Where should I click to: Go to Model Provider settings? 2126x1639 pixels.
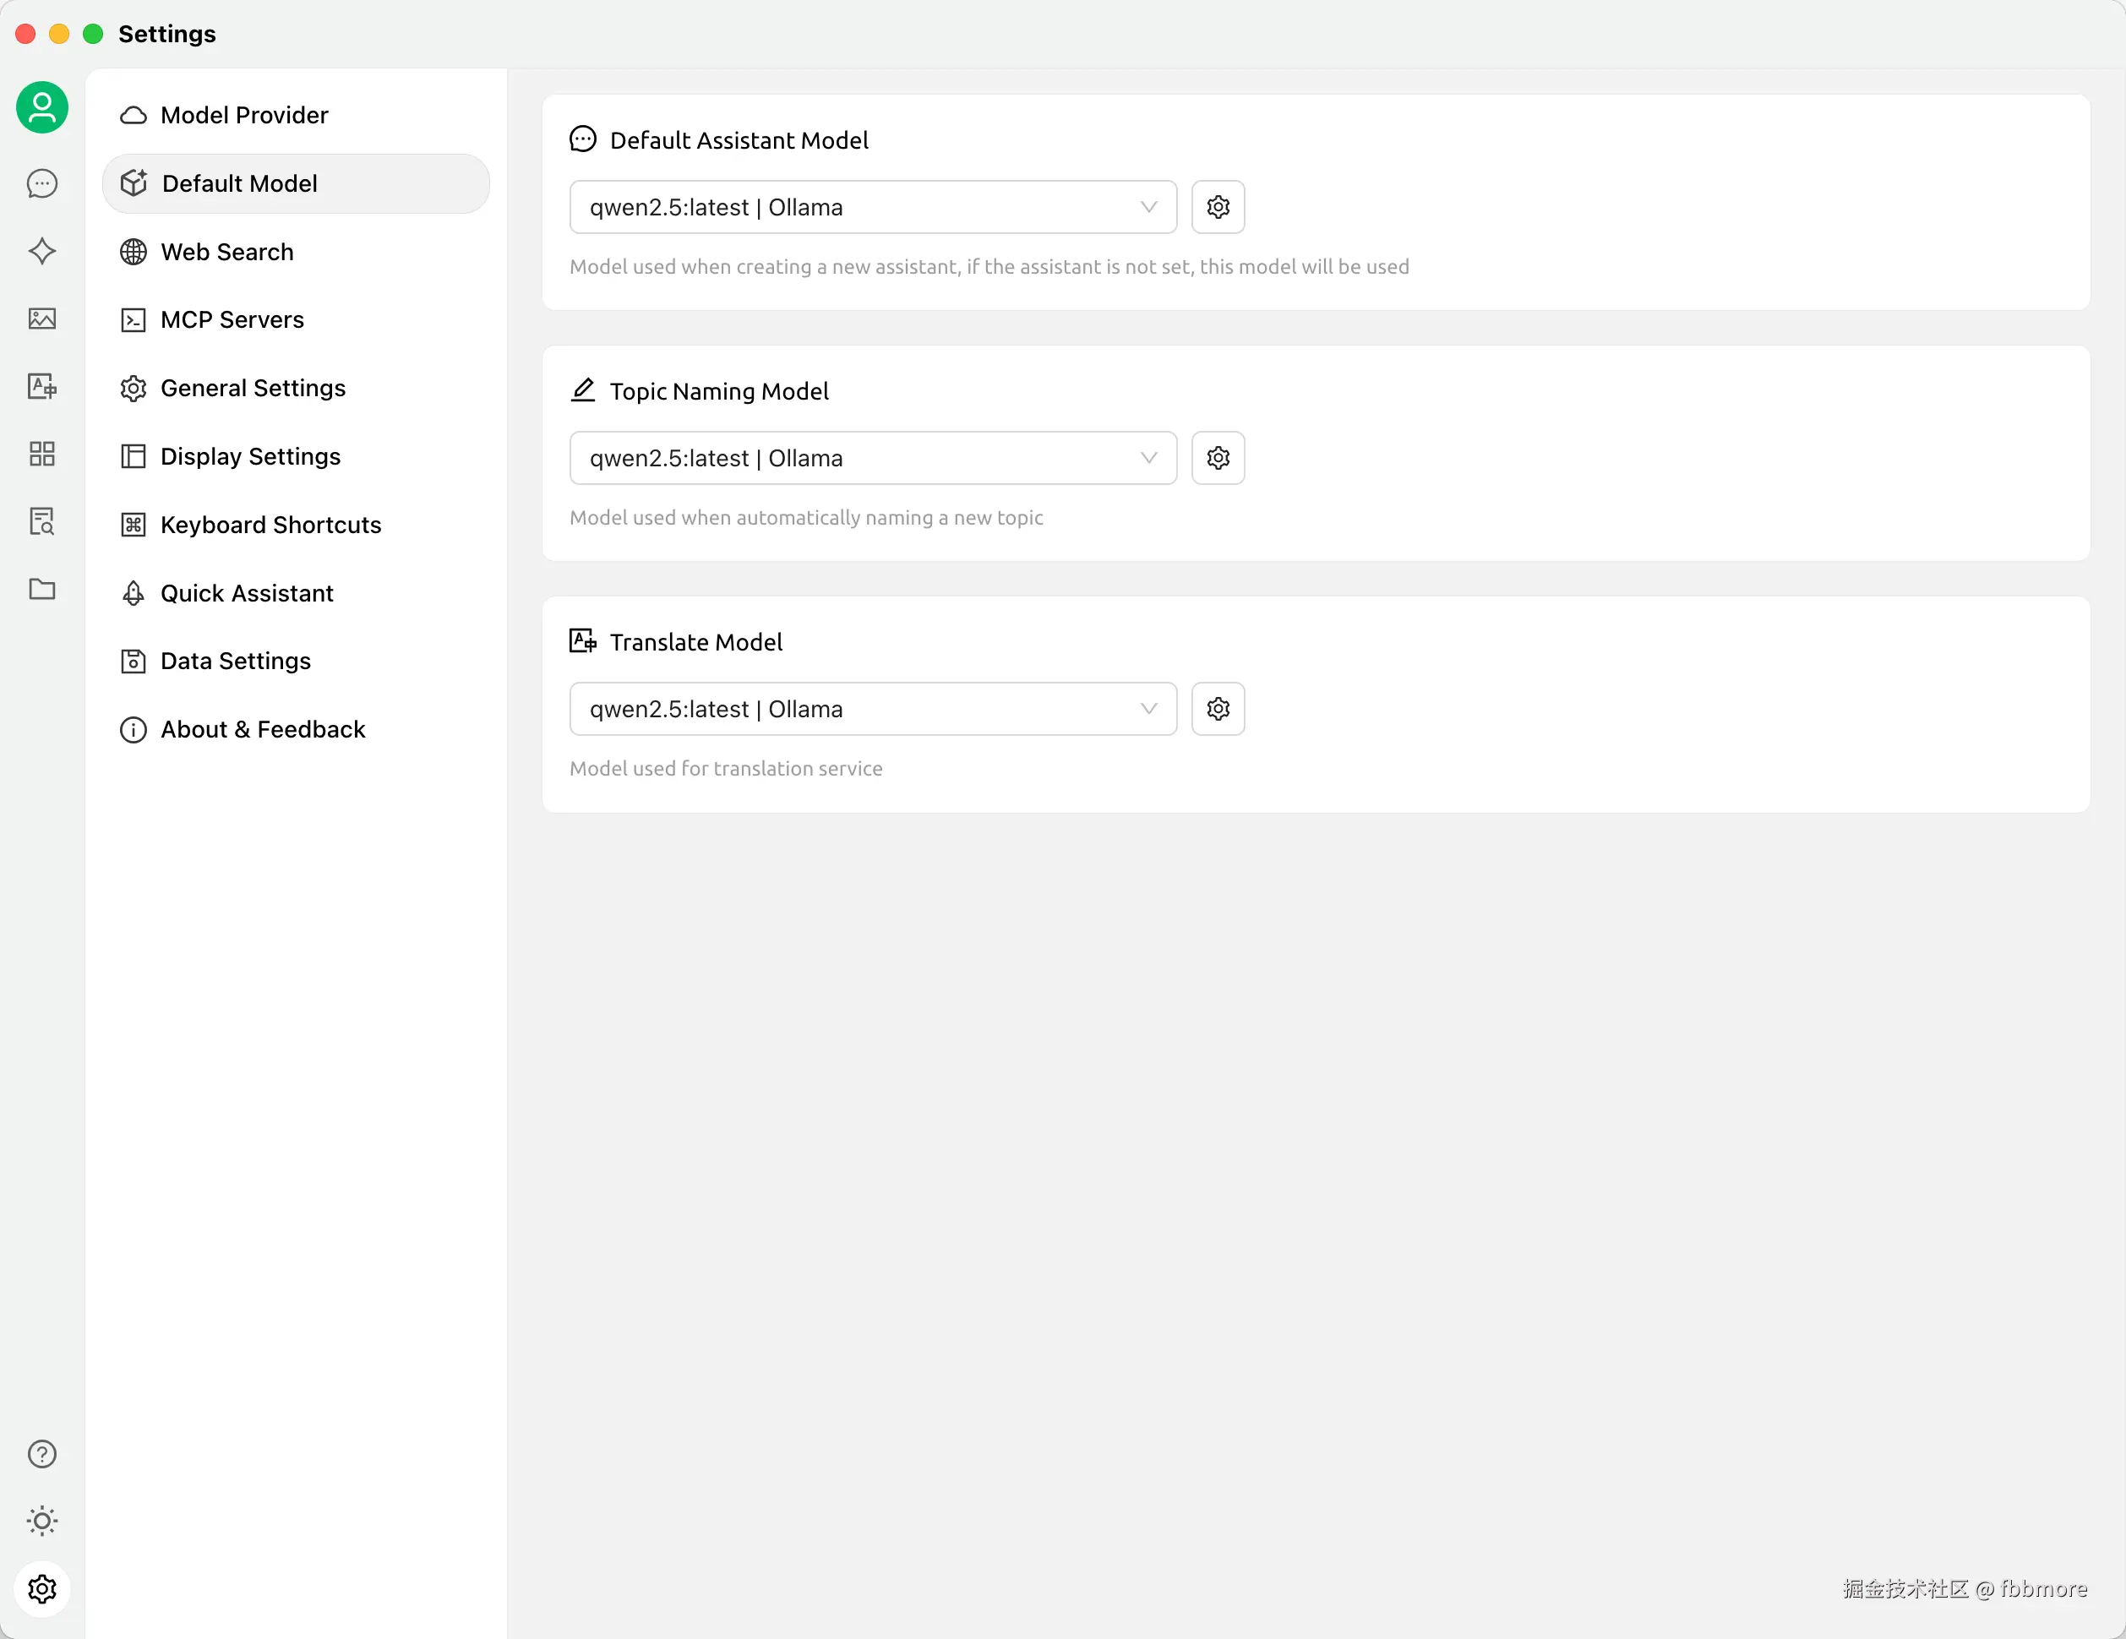pos(244,115)
